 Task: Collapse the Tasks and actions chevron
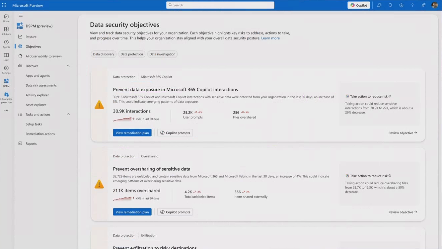(x=68, y=114)
